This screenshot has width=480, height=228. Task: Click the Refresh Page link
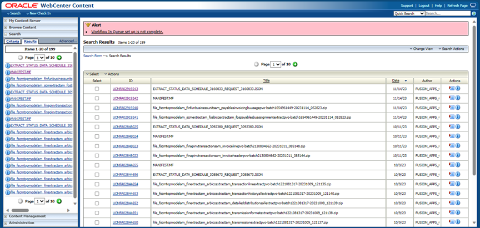(457, 6)
